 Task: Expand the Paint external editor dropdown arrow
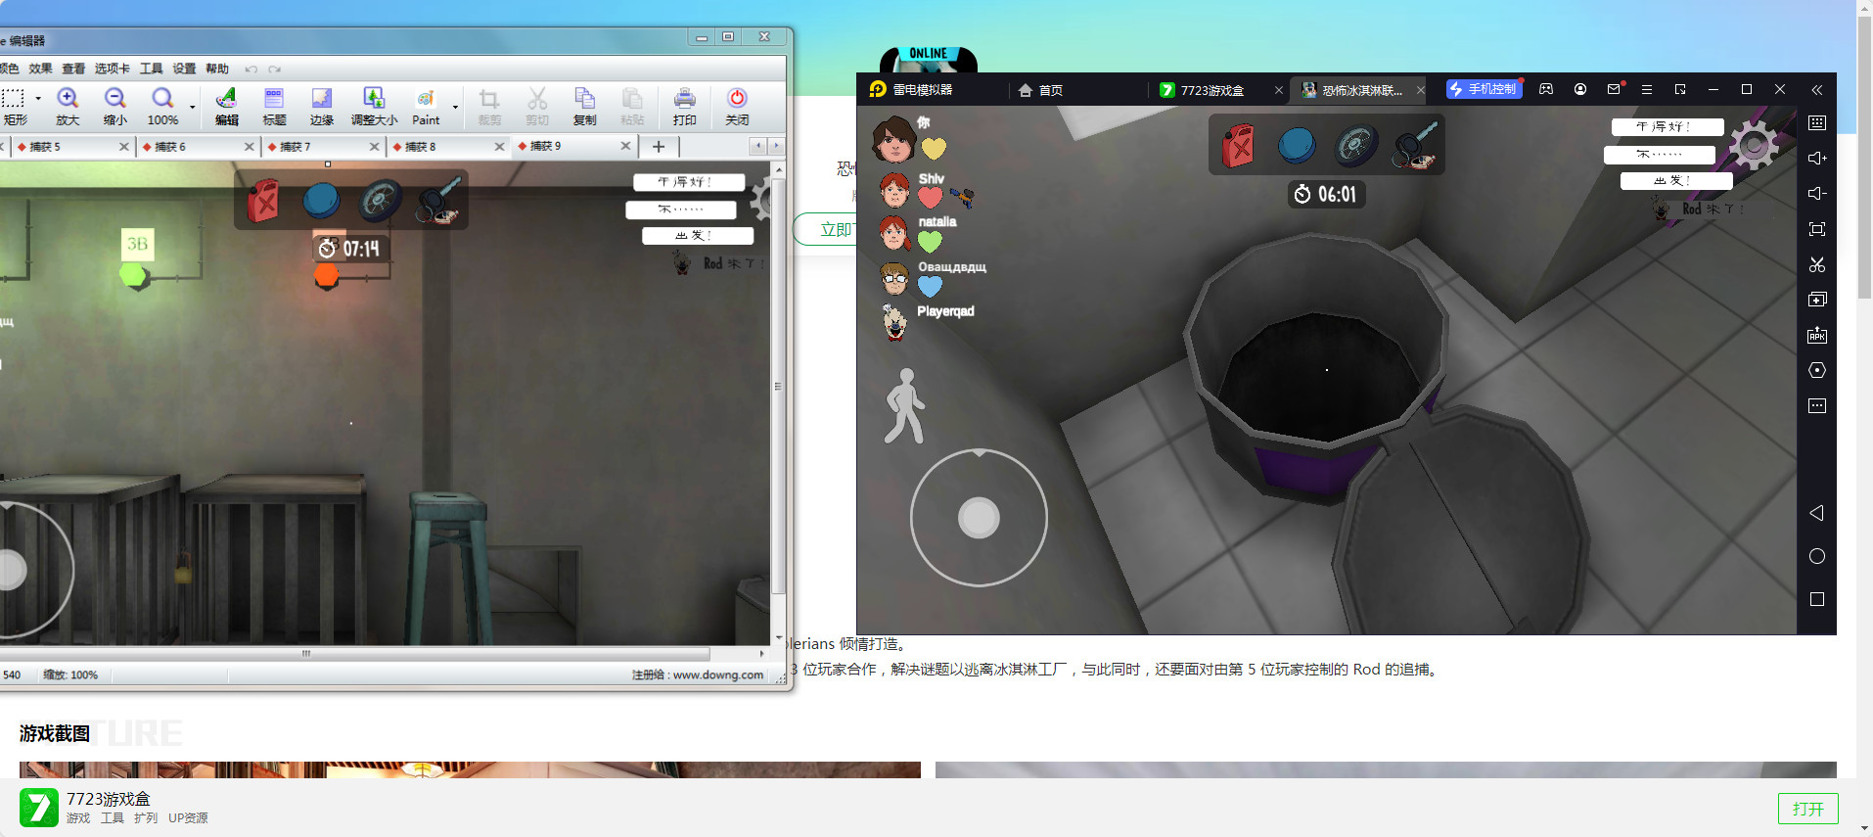pos(455,107)
